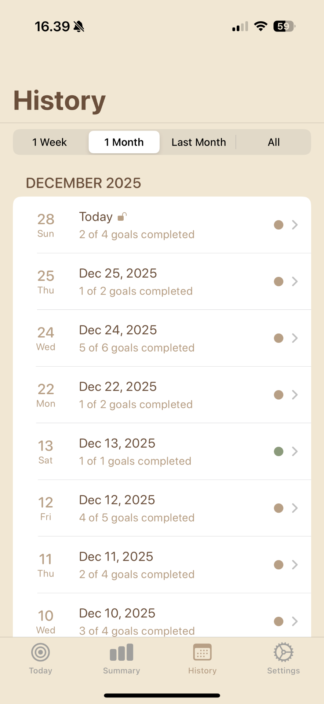Tap the silent mode bell icon
Image resolution: width=324 pixels, height=704 pixels.
point(79,26)
